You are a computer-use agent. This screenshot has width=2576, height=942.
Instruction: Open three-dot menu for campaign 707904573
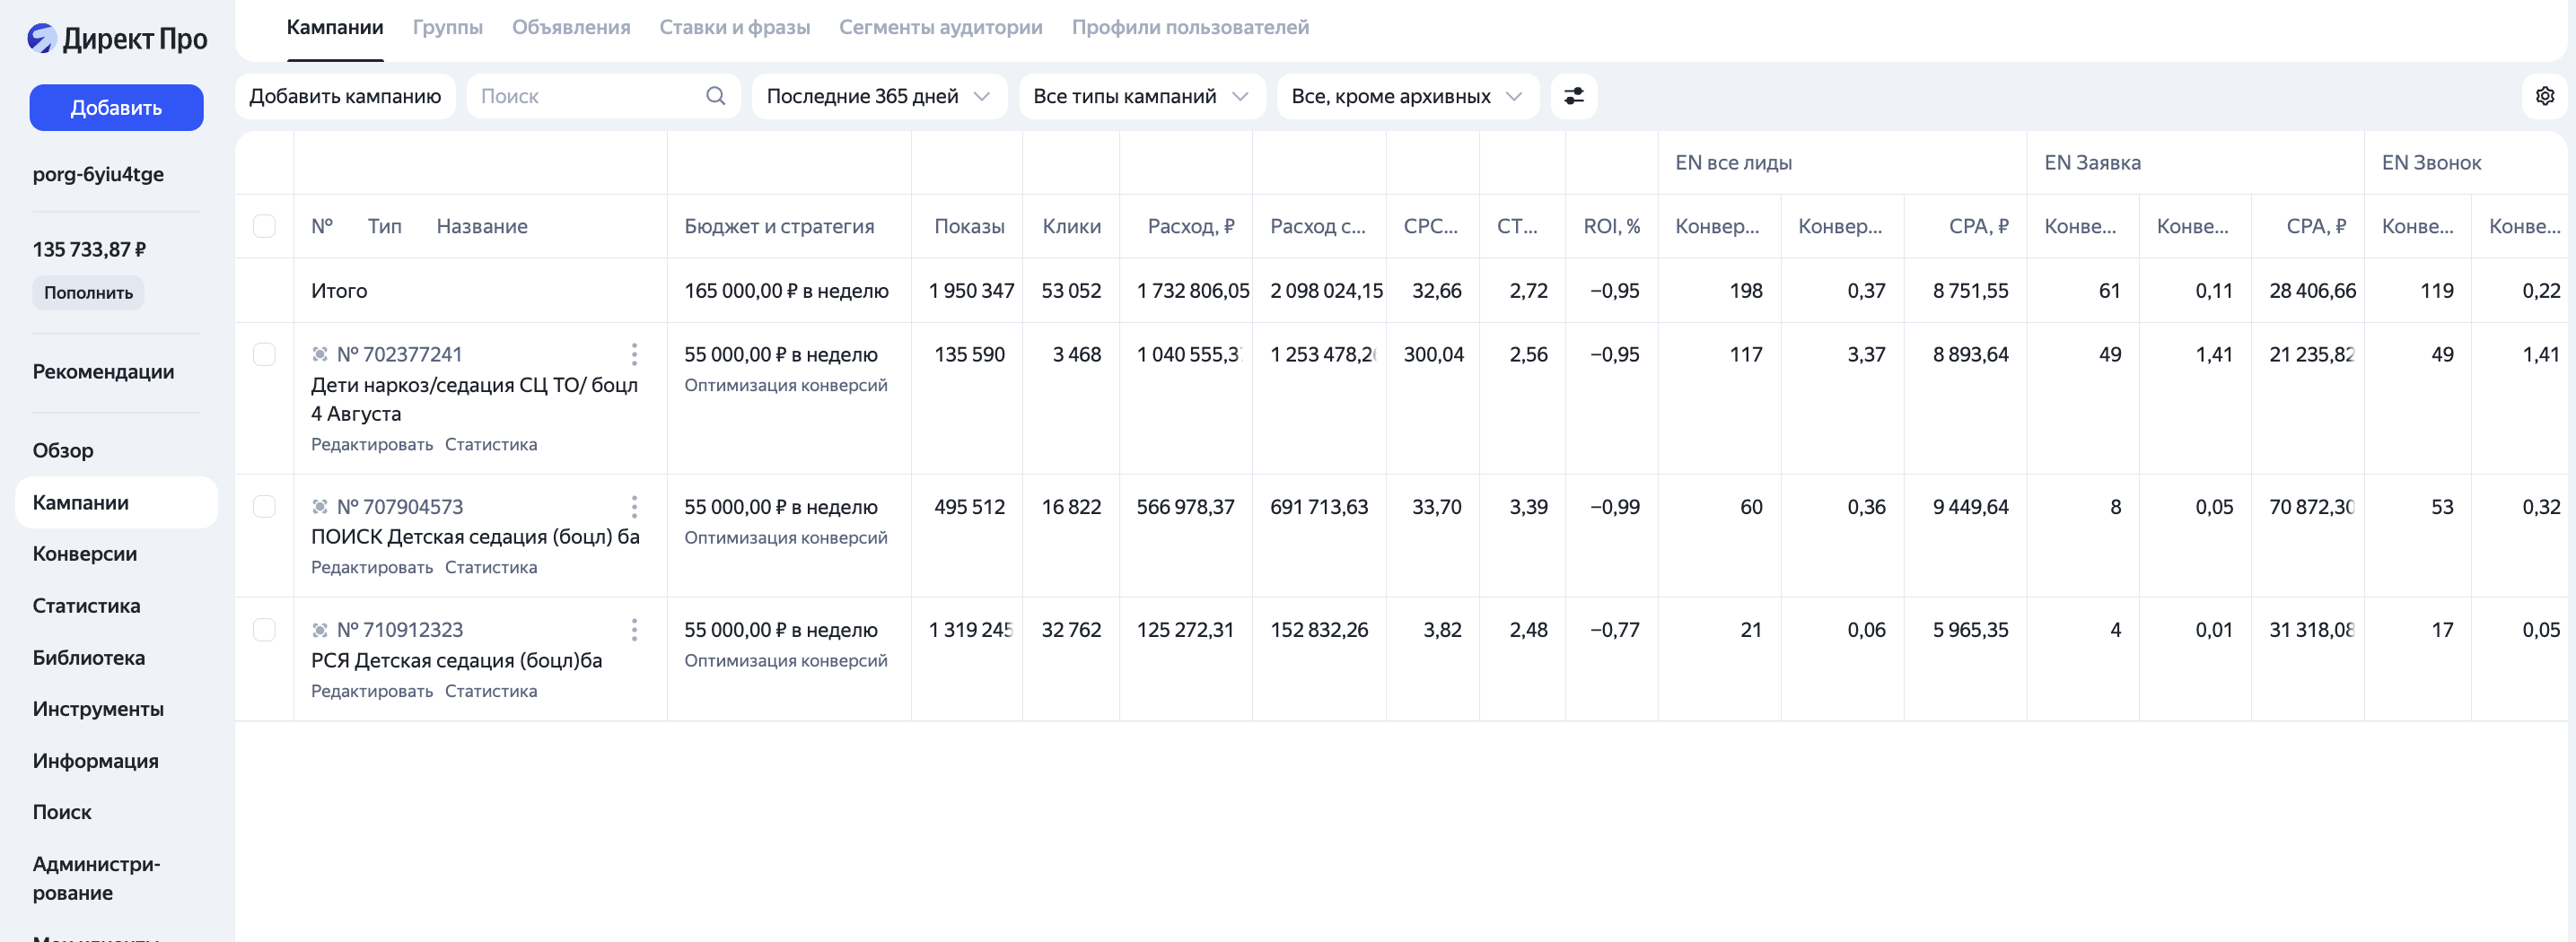coord(634,506)
